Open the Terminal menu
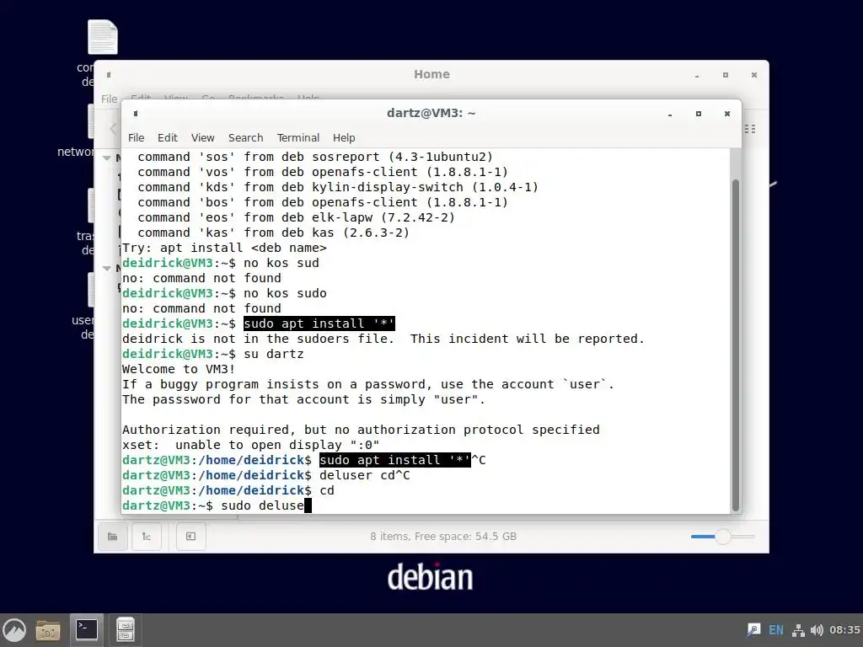 click(x=297, y=137)
